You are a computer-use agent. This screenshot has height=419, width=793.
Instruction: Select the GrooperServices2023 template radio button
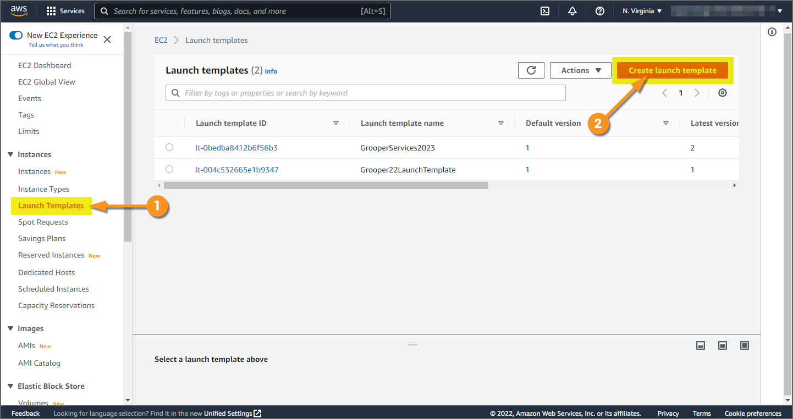click(169, 147)
